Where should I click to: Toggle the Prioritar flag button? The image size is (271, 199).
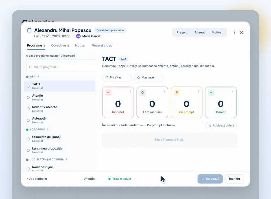117,78
